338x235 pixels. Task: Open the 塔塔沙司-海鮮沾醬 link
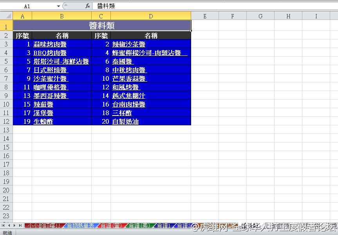[x=61, y=61]
